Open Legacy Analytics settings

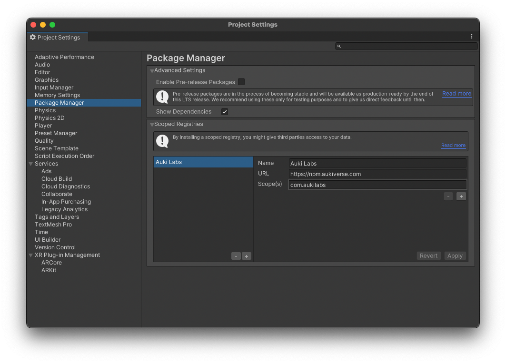click(65, 209)
